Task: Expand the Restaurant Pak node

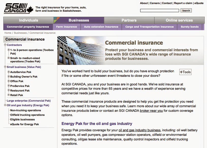Action: tap(9, 90)
